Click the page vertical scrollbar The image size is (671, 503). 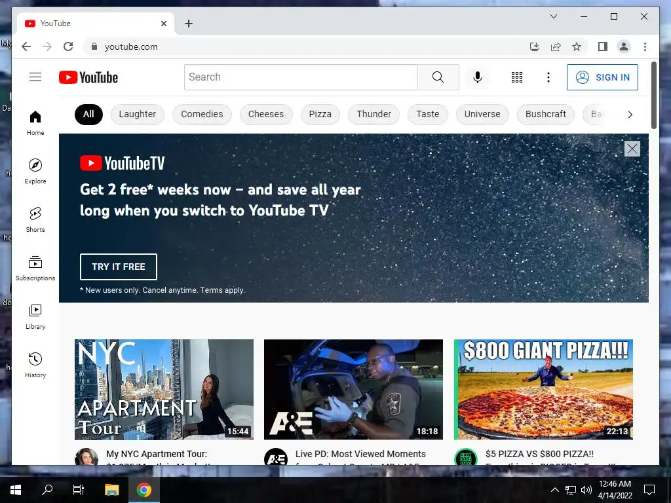pyautogui.click(x=654, y=95)
